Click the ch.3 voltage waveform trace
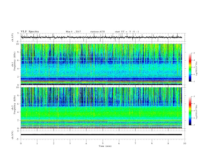The image size is (208, 161). coord(101,135)
